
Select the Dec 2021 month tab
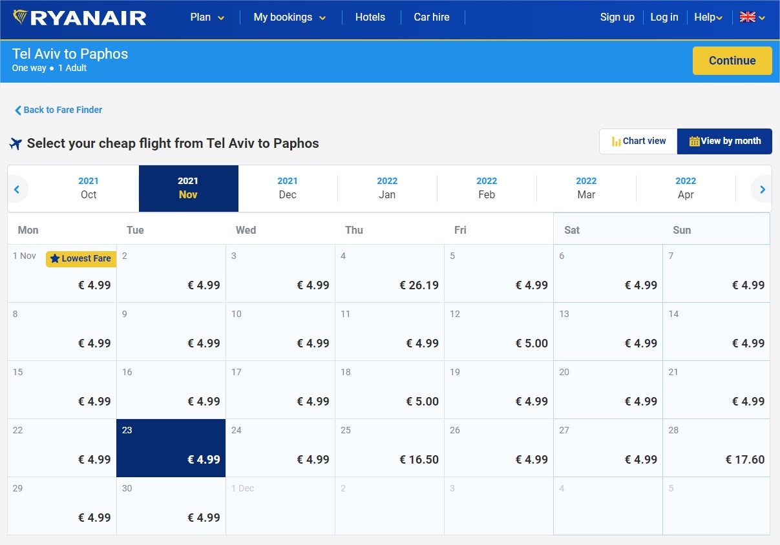click(288, 189)
